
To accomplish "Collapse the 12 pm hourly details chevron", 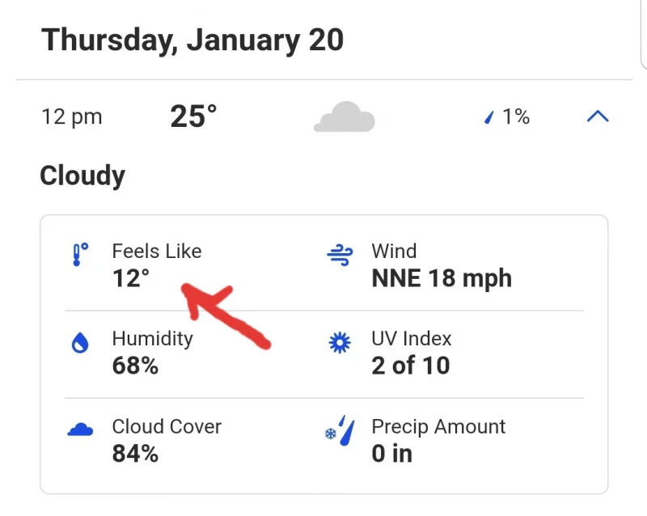I will (597, 116).
